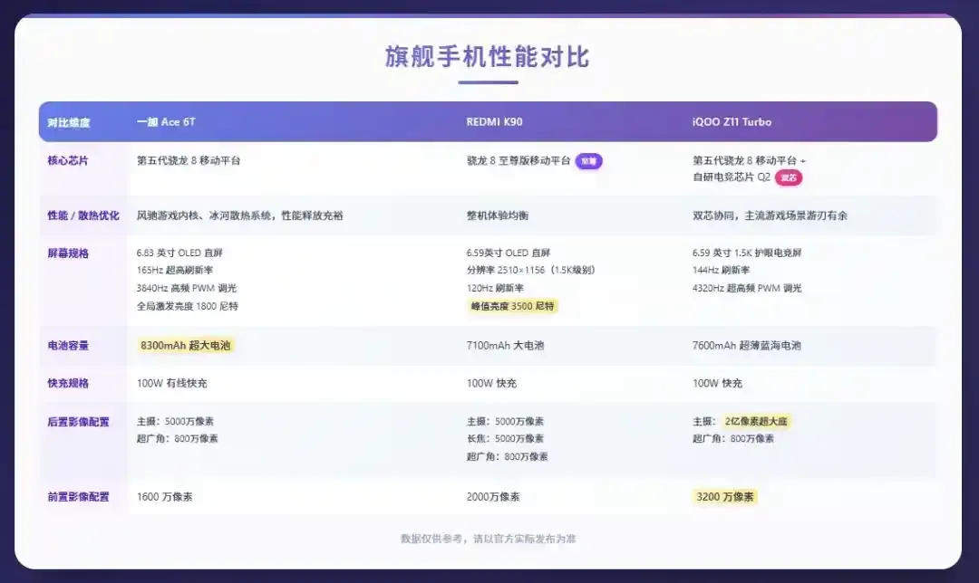The height and width of the screenshot is (583, 979).
Task: Click REDMI K90 超广角：800万像素
Action: click(x=507, y=456)
